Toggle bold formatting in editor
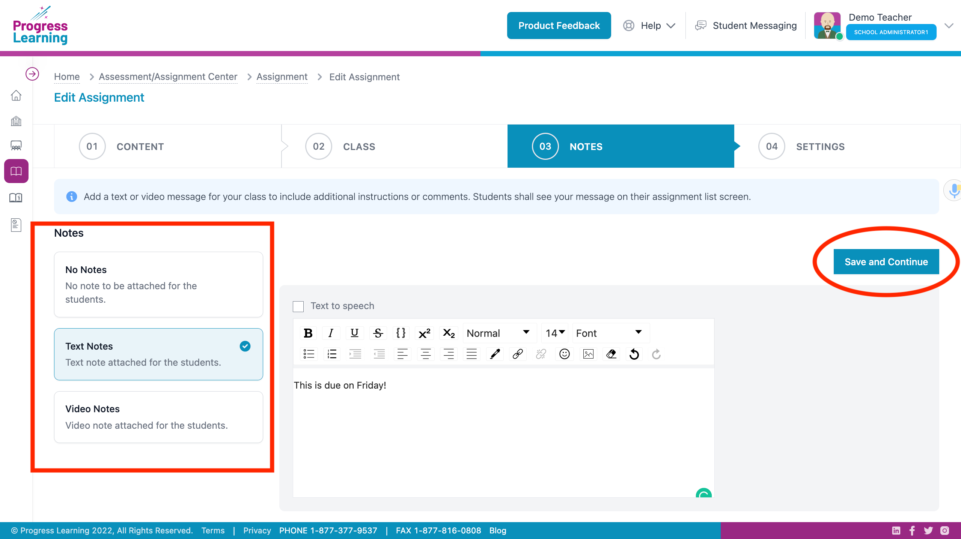 308,333
